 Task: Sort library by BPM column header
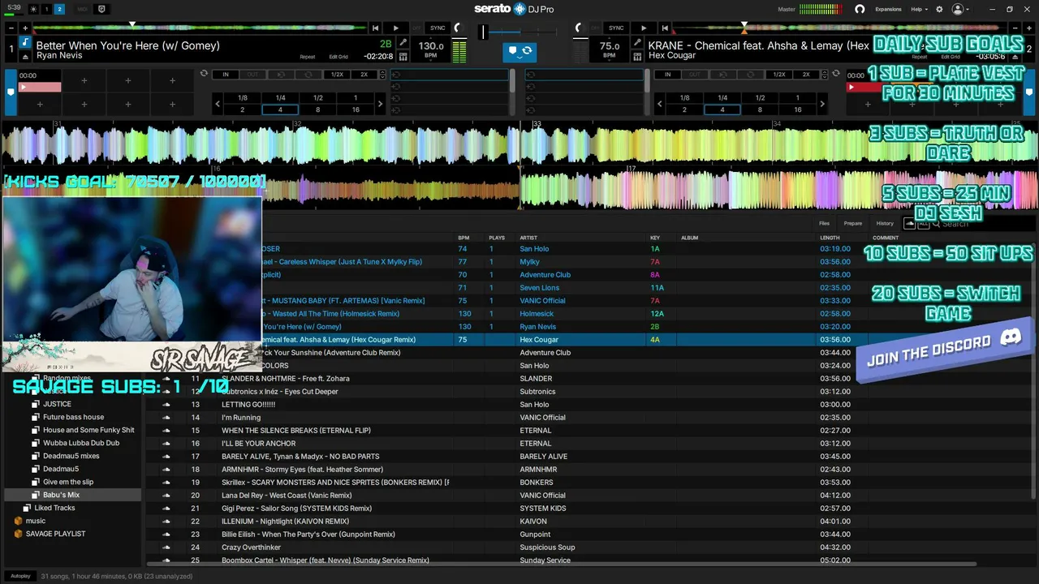(463, 238)
